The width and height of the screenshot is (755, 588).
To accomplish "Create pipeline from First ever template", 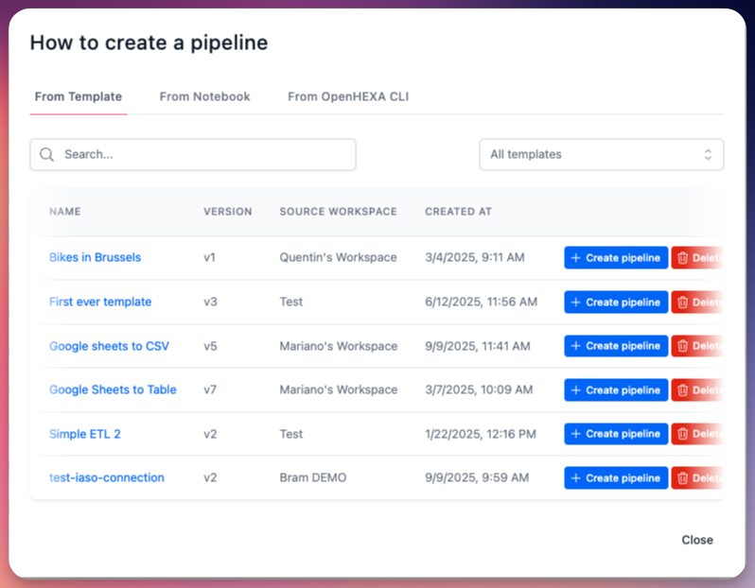I will (616, 303).
